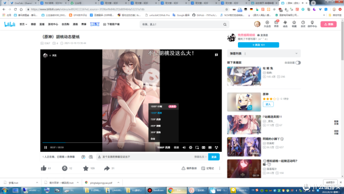Expand the 弹幕列表 panel chevron
Viewport: 344px width, 194px height.
(297, 53)
